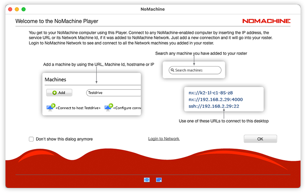
Task: Click the red NoMachine logo
Action: tap(266, 21)
